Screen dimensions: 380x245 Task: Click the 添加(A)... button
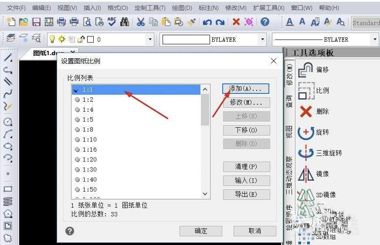(246, 89)
